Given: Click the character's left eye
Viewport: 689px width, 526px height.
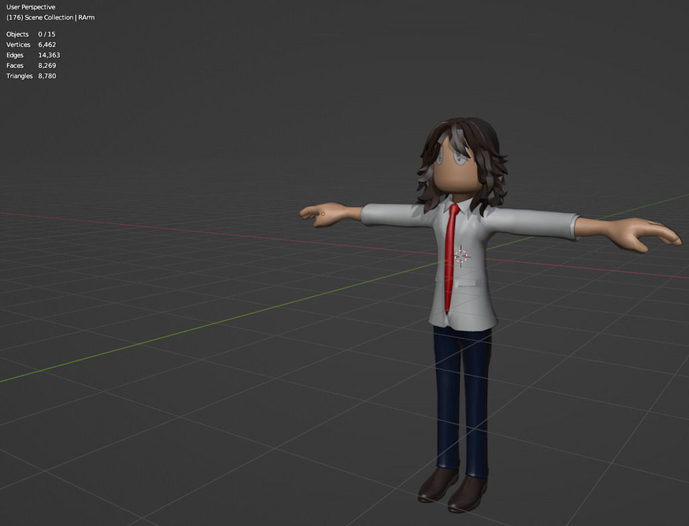Looking at the screenshot, I should (459, 156).
